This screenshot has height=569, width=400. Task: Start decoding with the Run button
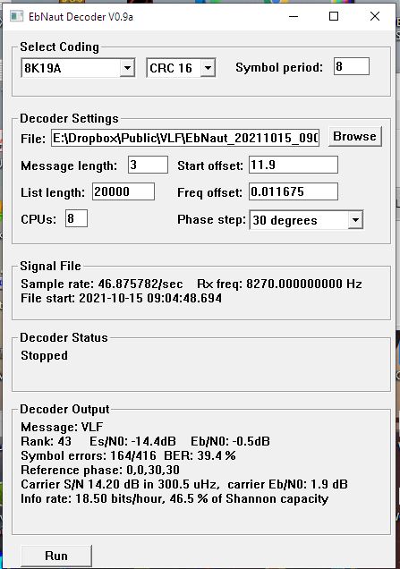point(56,556)
